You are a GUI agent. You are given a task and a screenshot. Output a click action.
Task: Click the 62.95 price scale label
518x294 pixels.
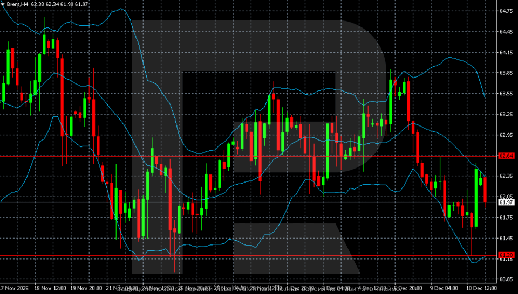[x=506, y=135]
